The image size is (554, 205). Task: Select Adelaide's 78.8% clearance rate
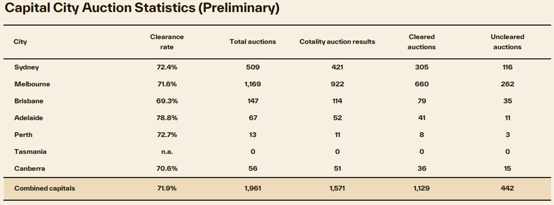tap(167, 118)
